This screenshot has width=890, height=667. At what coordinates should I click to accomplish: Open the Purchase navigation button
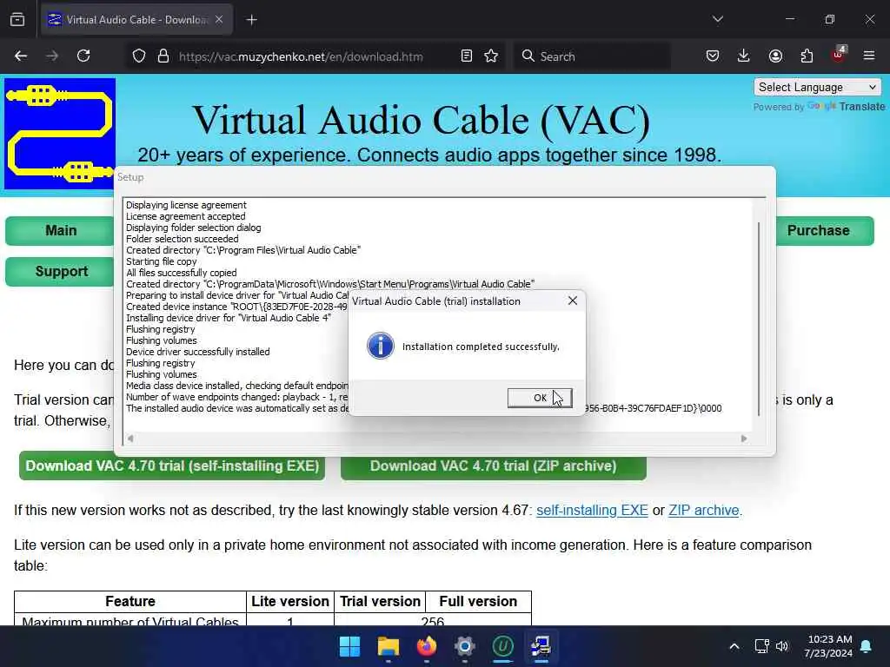pyautogui.click(x=824, y=231)
